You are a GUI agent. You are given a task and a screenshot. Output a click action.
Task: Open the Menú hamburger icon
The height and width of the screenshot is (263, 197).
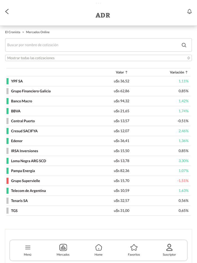tap(28, 247)
